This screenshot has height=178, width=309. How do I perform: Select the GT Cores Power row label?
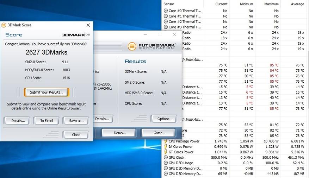pyautogui.click(x=181, y=152)
